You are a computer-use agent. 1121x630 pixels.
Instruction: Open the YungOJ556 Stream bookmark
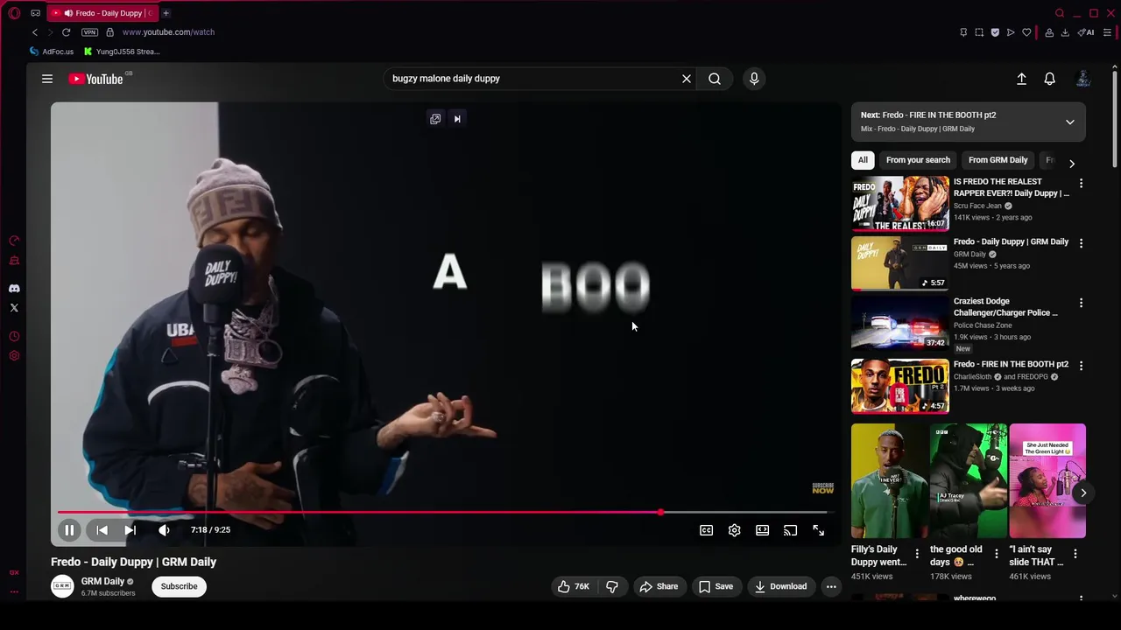[x=122, y=52]
